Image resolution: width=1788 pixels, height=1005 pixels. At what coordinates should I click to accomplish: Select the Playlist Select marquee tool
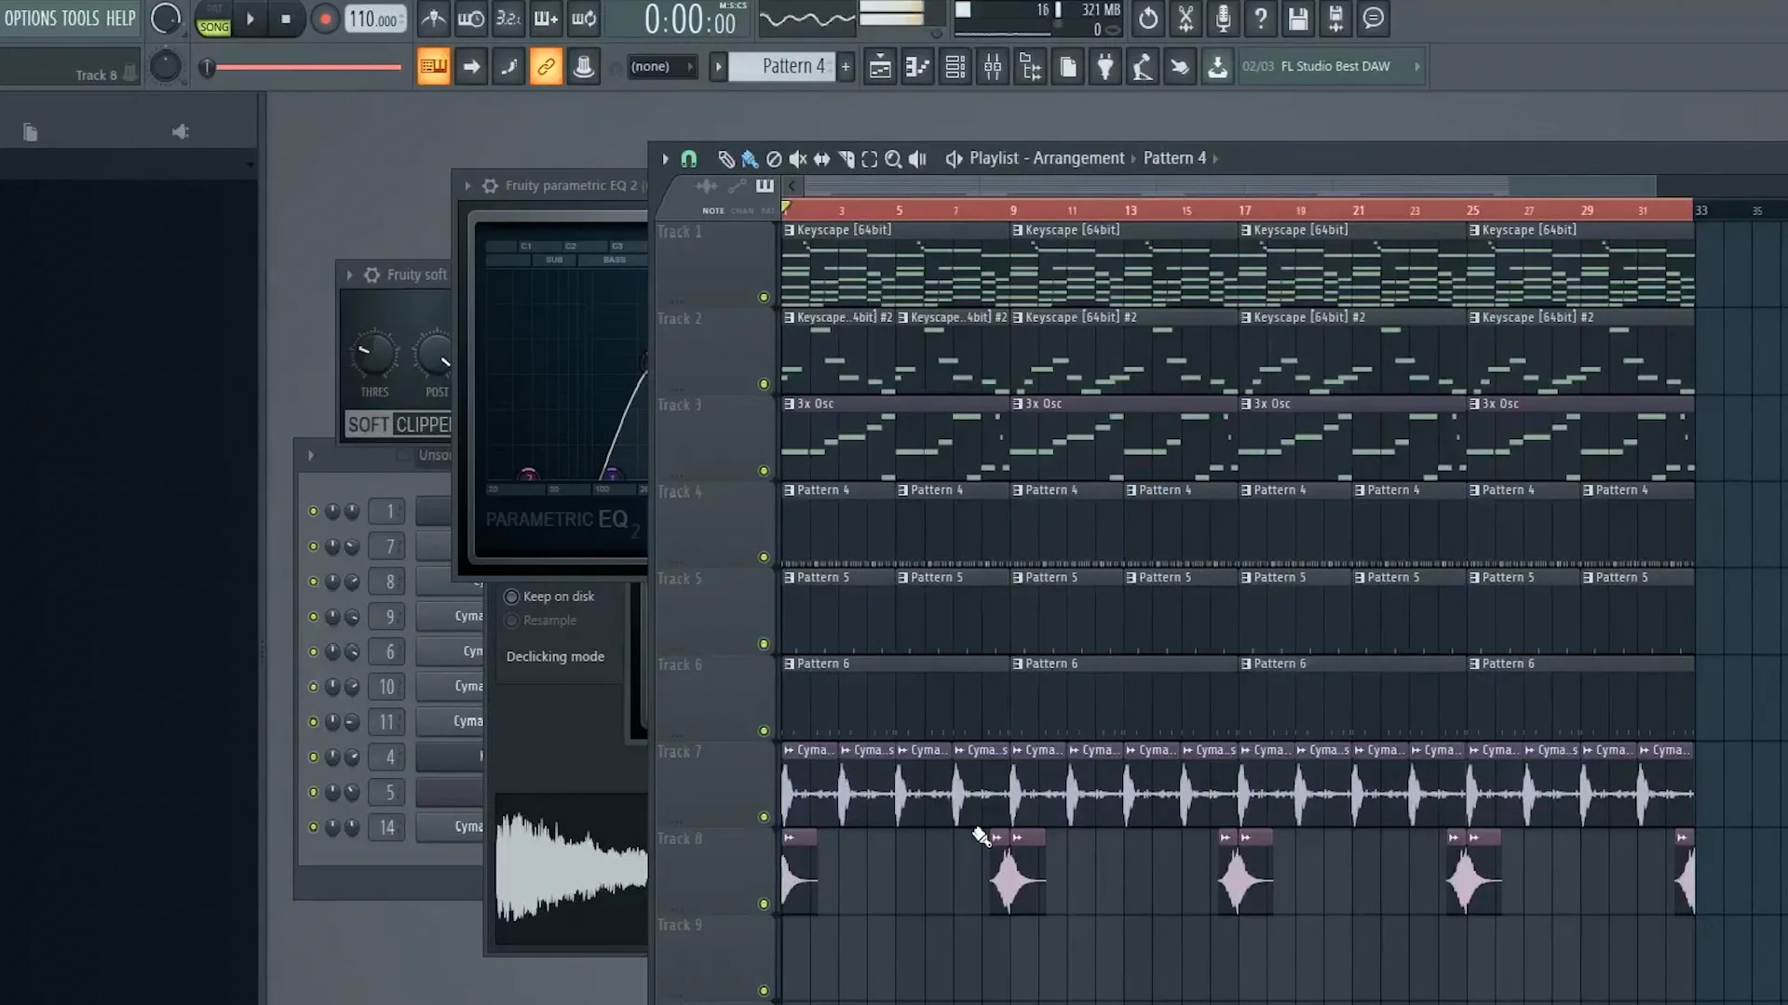point(869,159)
